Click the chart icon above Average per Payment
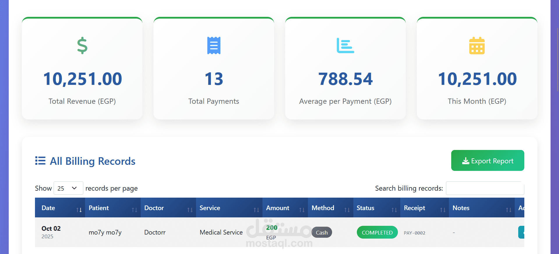559x254 pixels. pyautogui.click(x=345, y=46)
